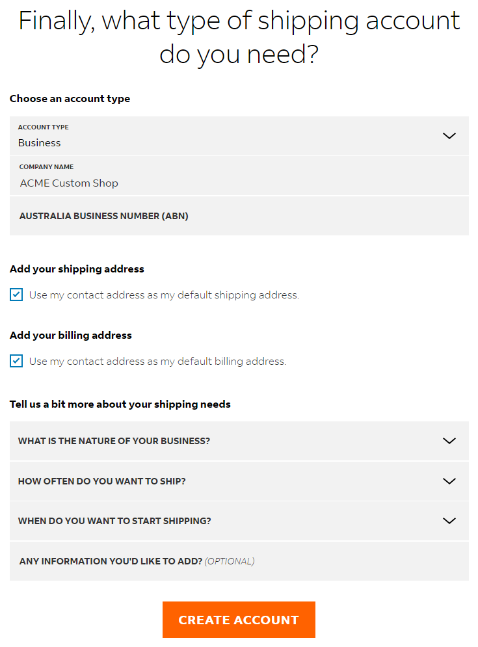
Task: Click the chevron beside nature of business question
Action: pos(449,441)
